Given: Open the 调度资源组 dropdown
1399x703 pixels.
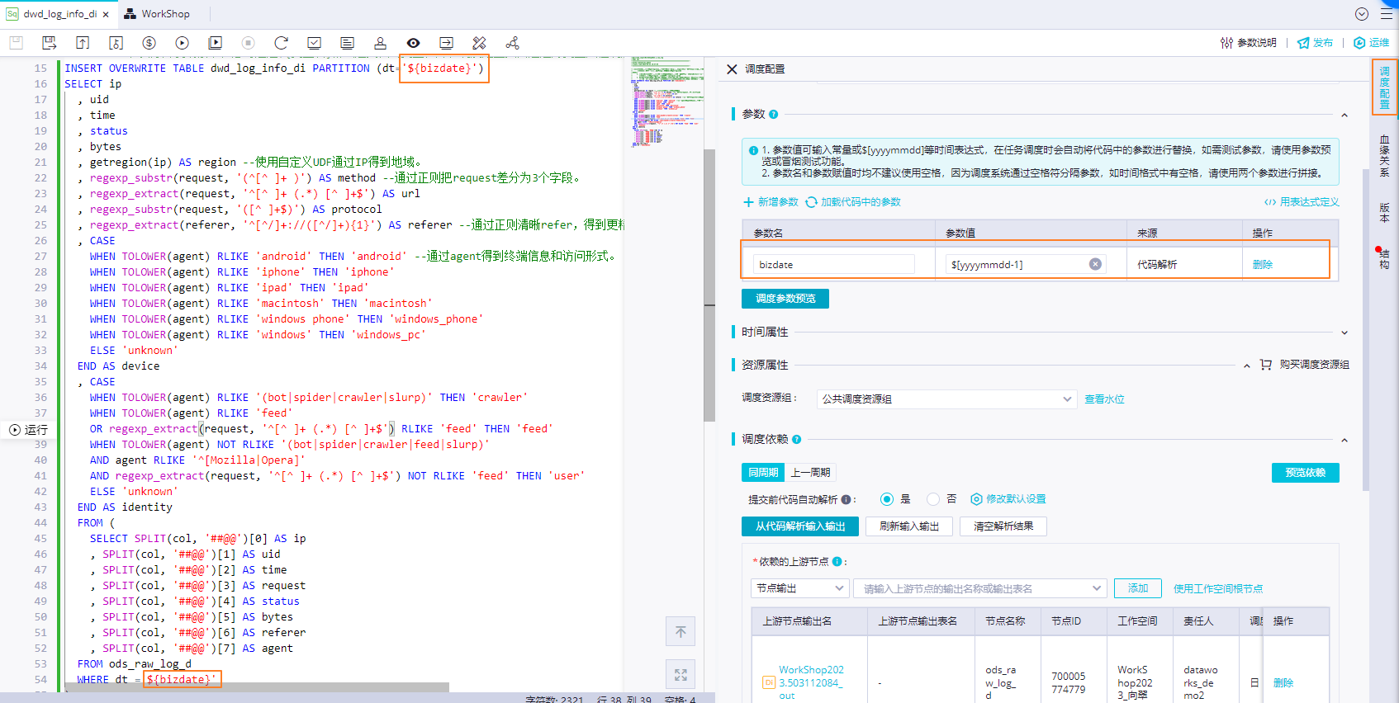Looking at the screenshot, I should (x=946, y=399).
